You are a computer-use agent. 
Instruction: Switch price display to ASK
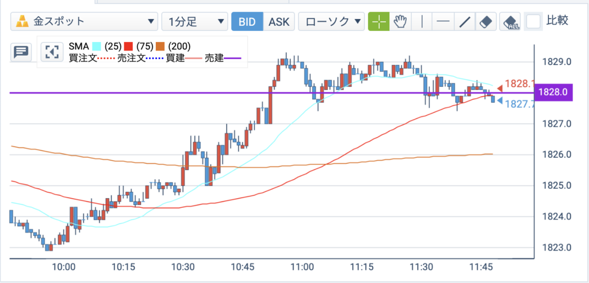[x=279, y=22]
